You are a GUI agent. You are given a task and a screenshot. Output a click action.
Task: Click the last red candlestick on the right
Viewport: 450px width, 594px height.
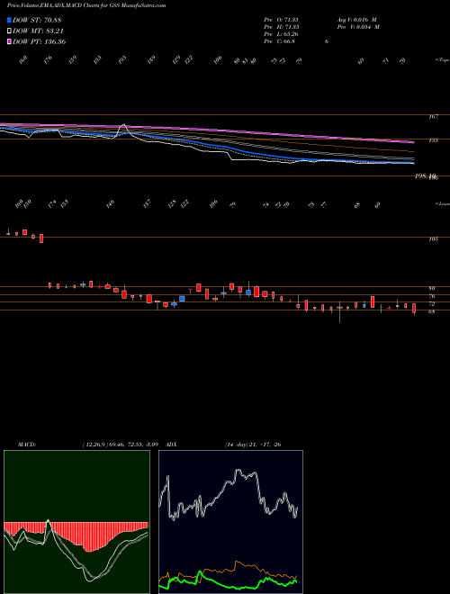pos(414,309)
